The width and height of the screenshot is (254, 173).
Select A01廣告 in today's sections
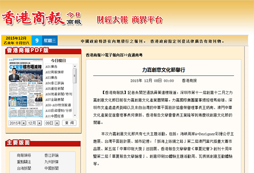tap(51, 67)
